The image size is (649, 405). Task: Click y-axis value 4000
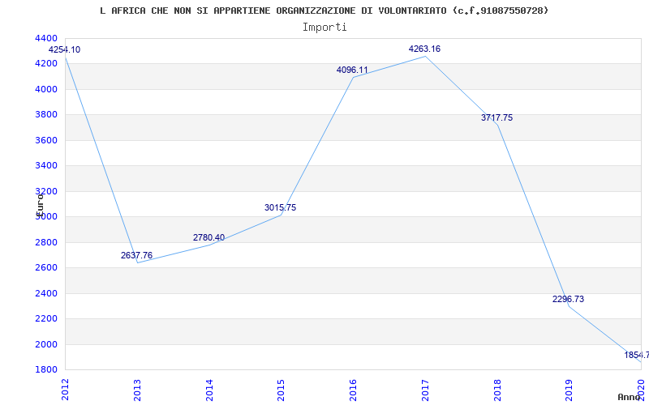(x=47, y=89)
